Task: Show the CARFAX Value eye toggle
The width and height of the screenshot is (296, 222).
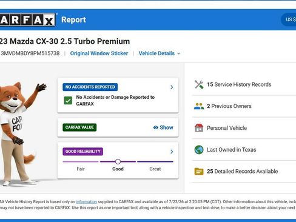Action: click(163, 127)
